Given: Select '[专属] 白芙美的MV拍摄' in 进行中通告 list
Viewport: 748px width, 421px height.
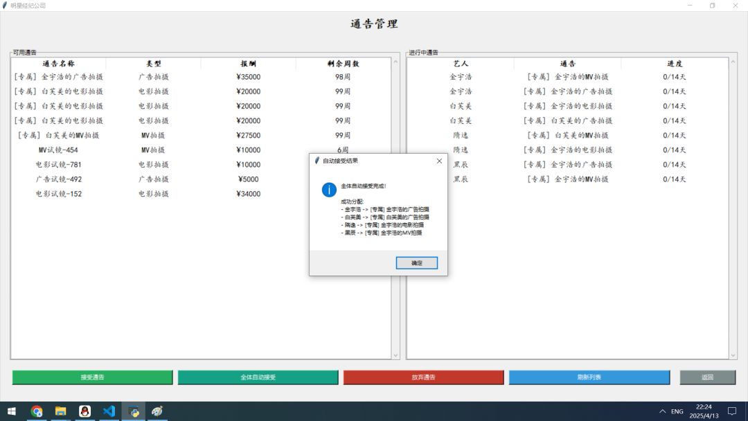Looking at the screenshot, I should tap(568, 136).
